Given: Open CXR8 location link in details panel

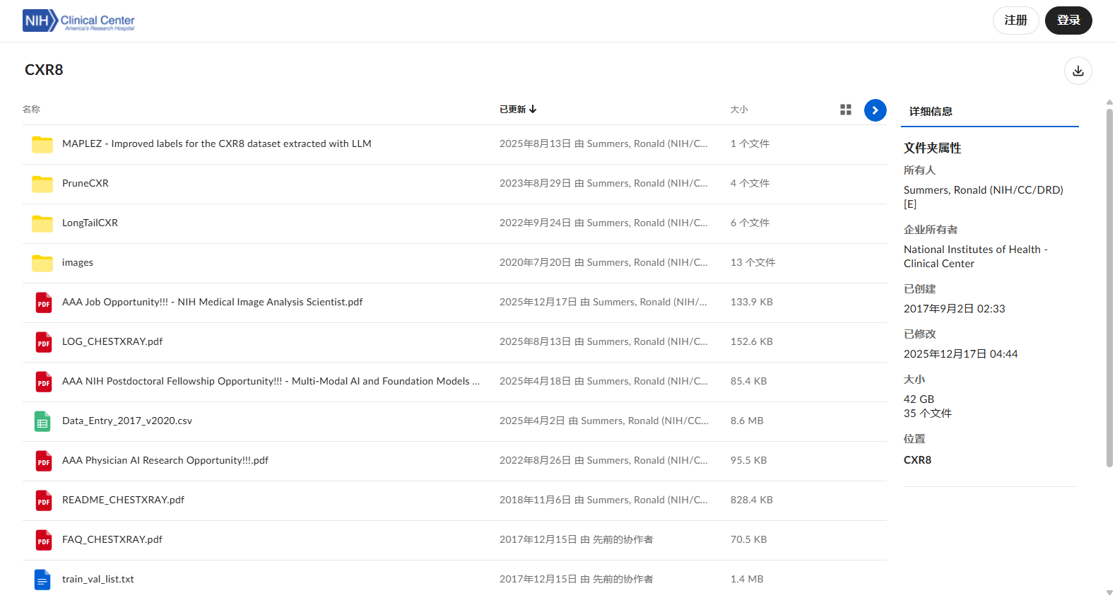Looking at the screenshot, I should [x=917, y=460].
